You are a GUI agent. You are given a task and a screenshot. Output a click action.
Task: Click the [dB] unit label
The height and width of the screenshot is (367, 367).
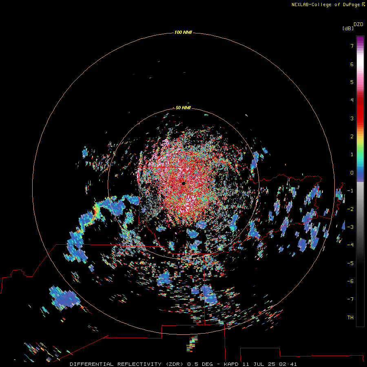(348, 28)
